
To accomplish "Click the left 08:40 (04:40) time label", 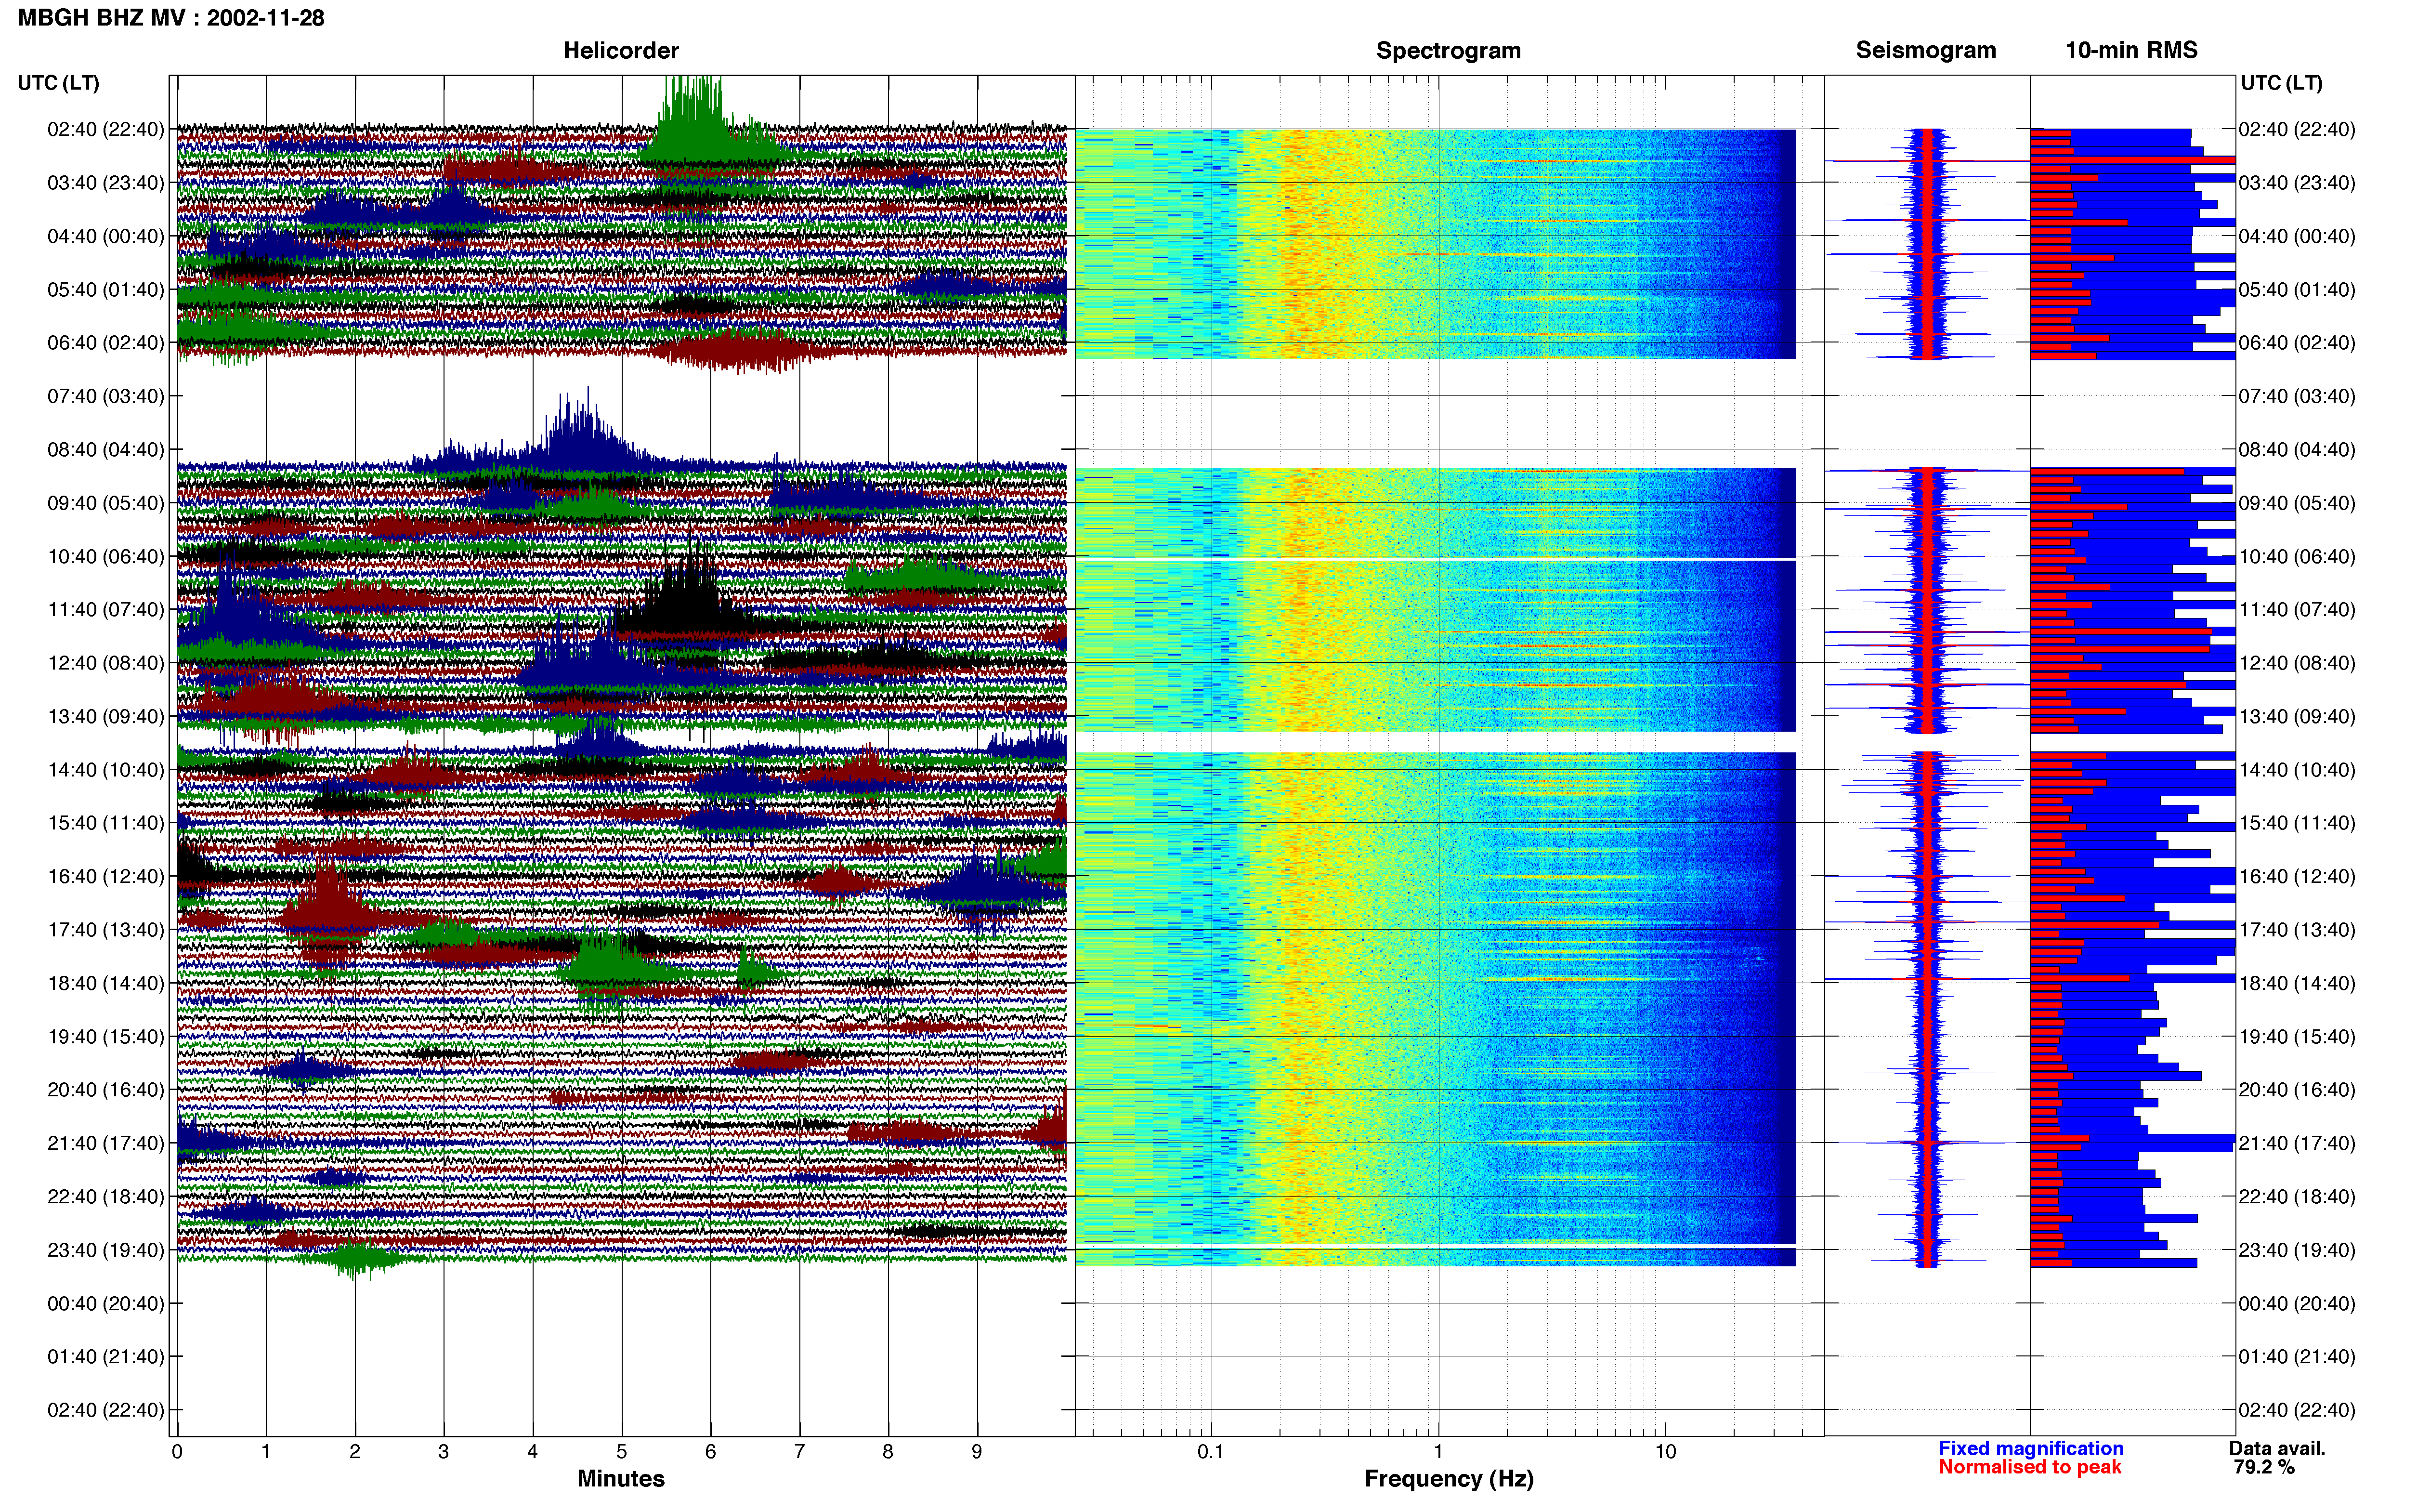I will (x=106, y=449).
